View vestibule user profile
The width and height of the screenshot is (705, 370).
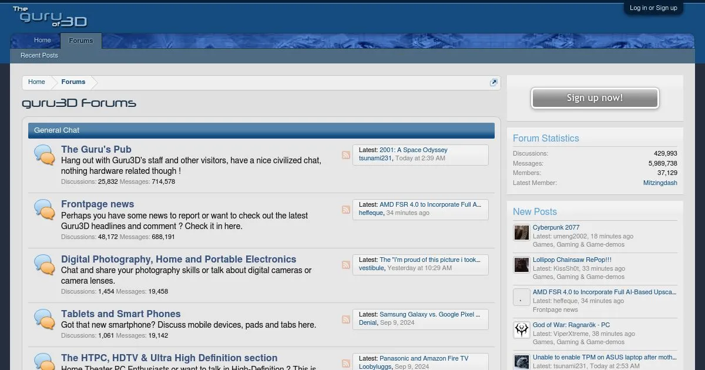pos(372,268)
